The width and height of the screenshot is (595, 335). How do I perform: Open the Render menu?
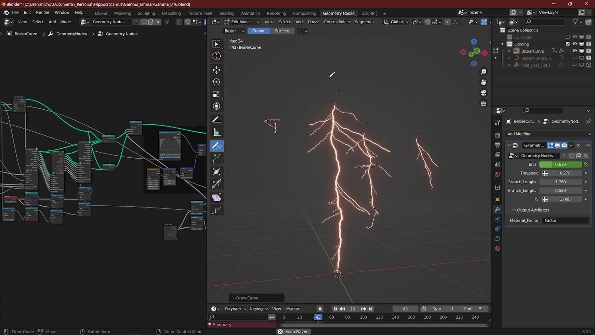coord(43,12)
